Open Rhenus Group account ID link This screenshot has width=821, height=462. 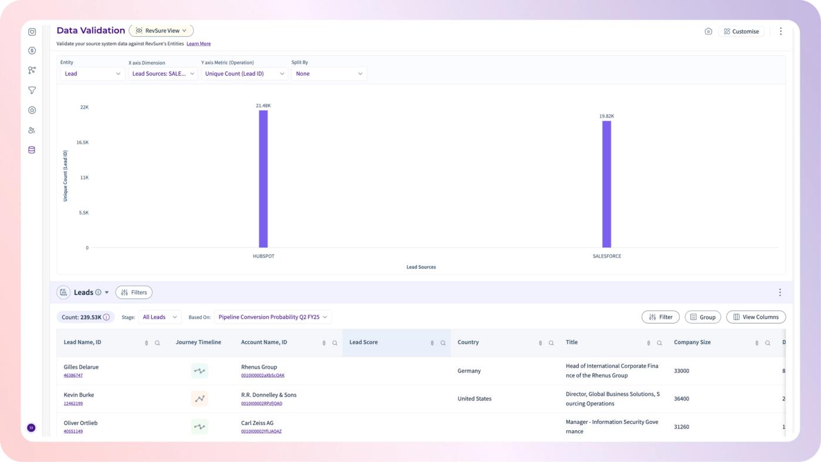[x=263, y=375]
